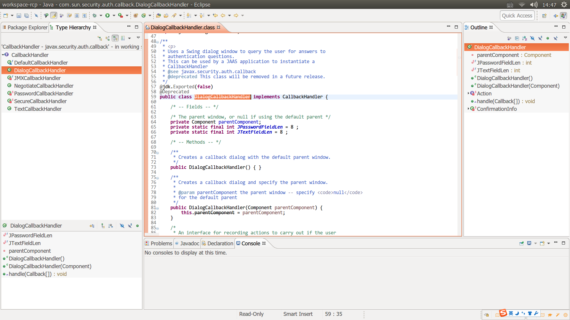This screenshot has height=320, width=570.
Task: Toggle alphabetical Sort in Outline toolbar
Action: coord(525,38)
